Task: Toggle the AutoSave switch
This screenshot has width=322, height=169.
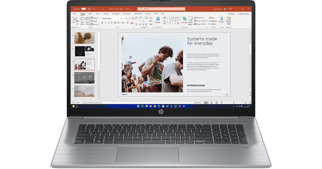Action: [x=83, y=9]
